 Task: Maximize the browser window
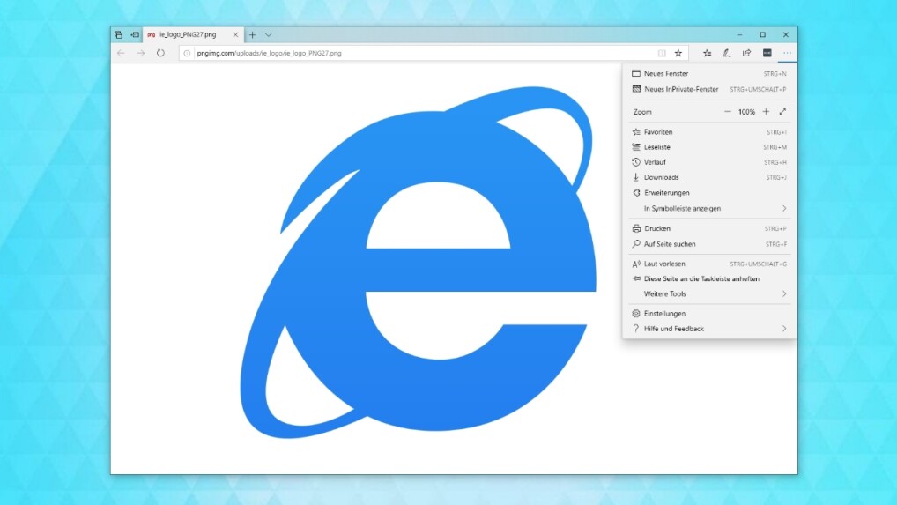(762, 35)
